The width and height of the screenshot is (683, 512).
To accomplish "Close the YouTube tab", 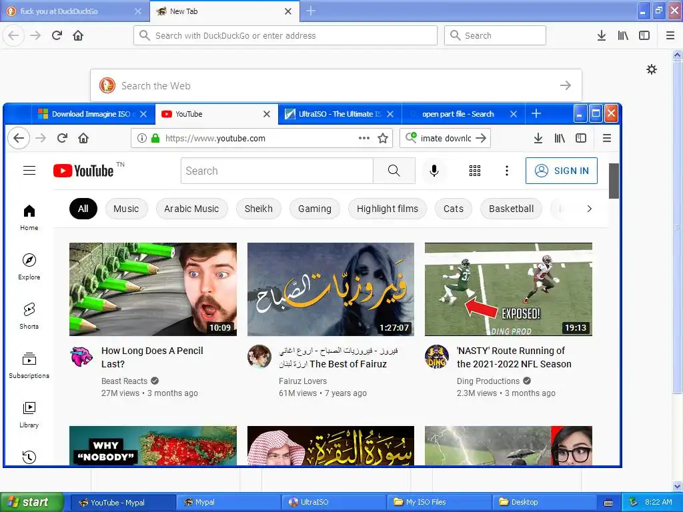I will point(267,114).
